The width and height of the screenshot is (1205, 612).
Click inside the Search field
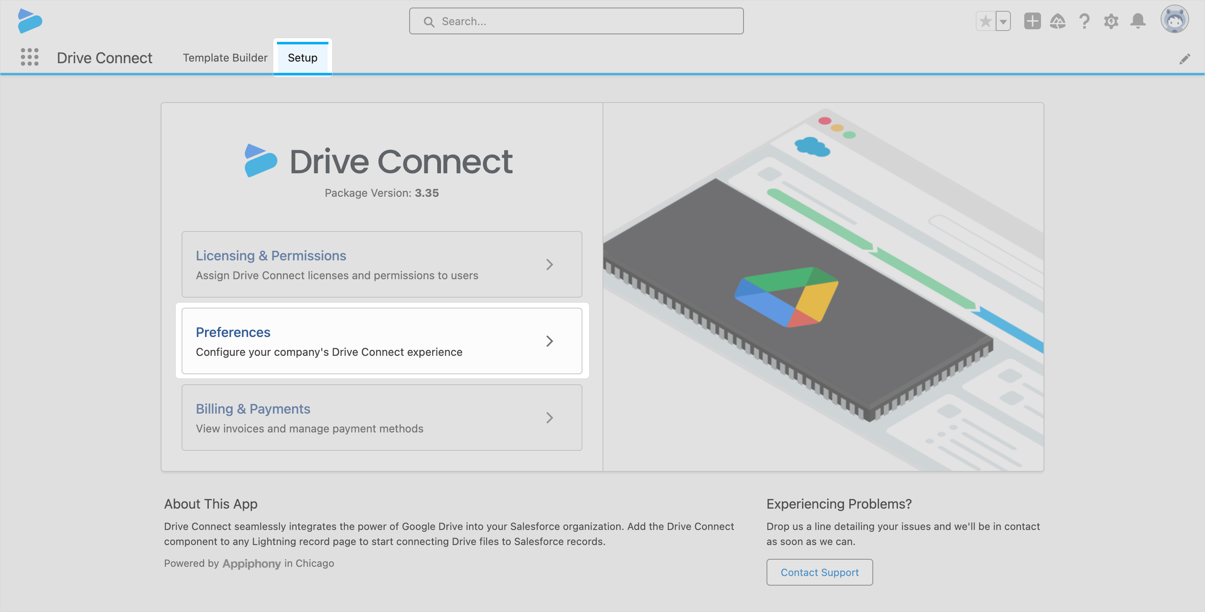tap(575, 21)
